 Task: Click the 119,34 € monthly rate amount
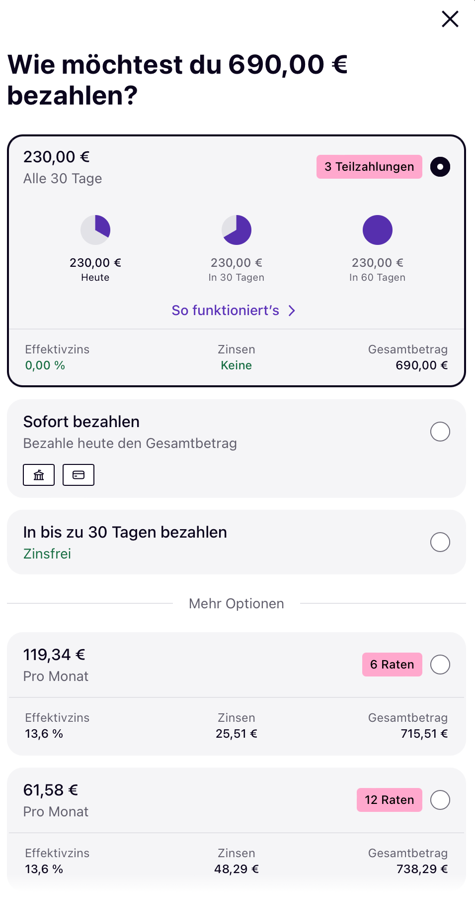54,655
